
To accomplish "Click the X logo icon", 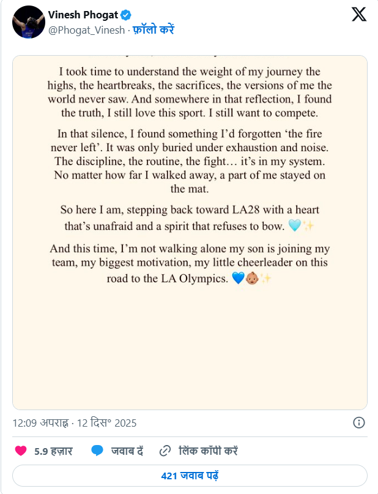I will point(359,15).
